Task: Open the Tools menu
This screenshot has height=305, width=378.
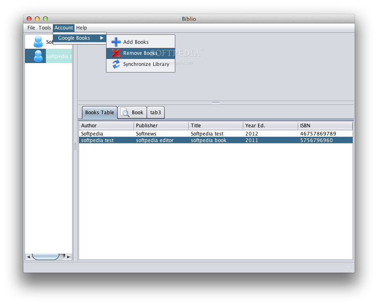Action: click(x=45, y=28)
